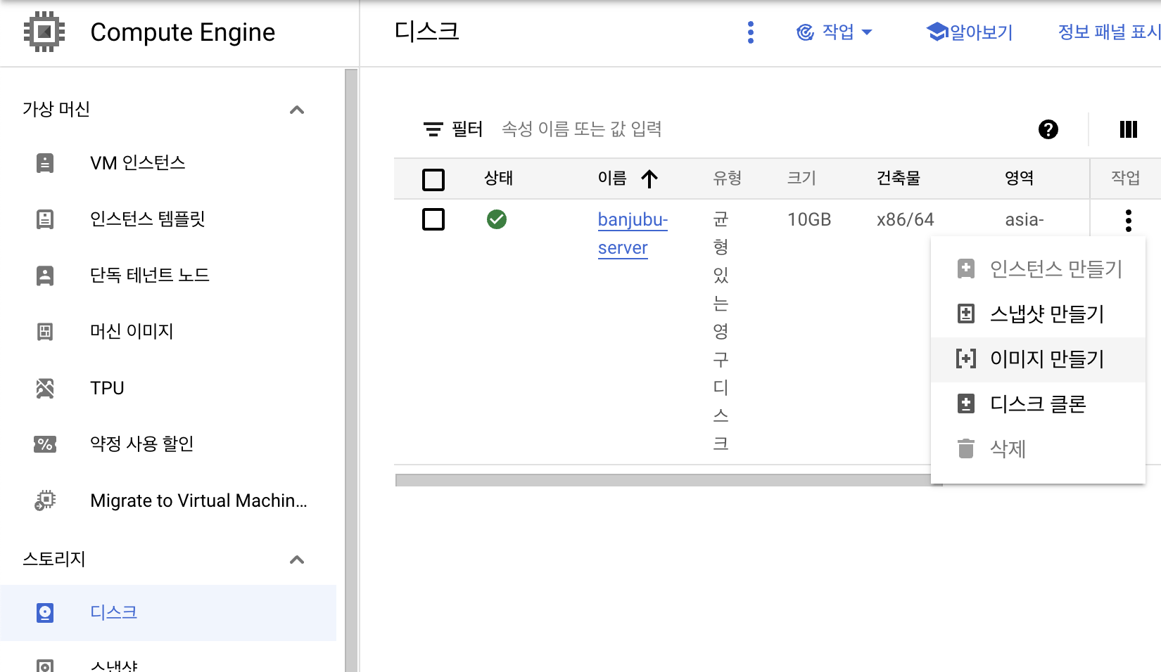Select 스냅샷 만들기 from the context menu
Screen dimensions: 1161x672
click(x=1039, y=314)
